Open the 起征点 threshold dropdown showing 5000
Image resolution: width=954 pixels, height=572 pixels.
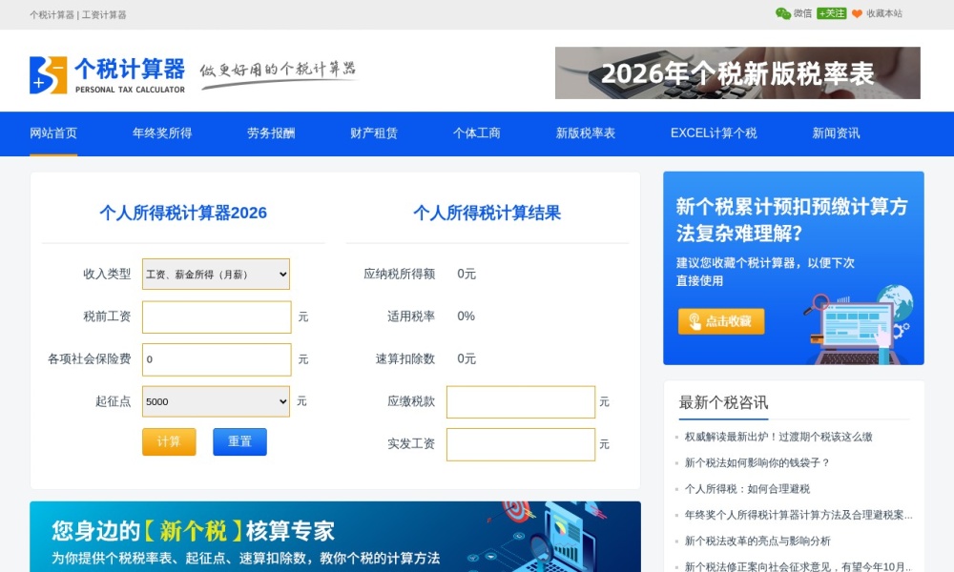click(216, 401)
